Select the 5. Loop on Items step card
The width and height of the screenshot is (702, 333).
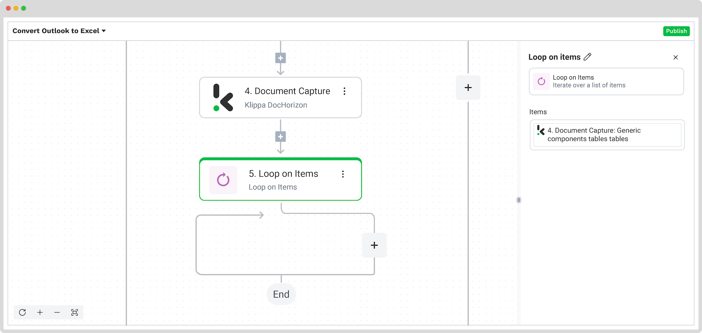(x=280, y=180)
